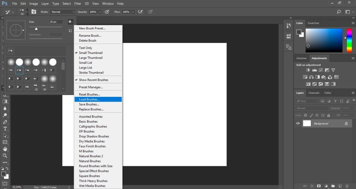Expand the Opacity dropdown arrow
Image resolution: width=356 pixels, height=189 pixels.
point(100,12)
